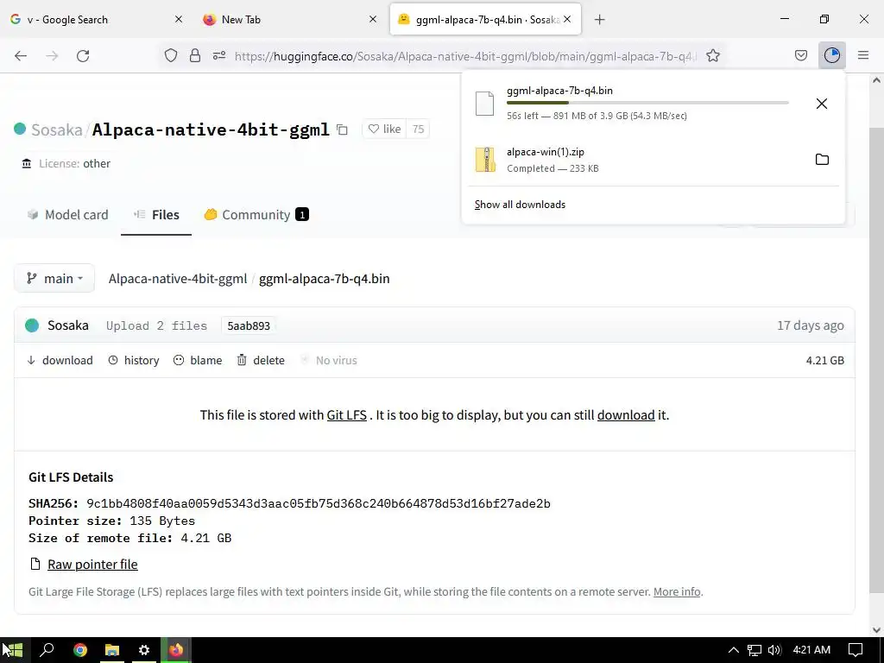Open Windows taskbar search

point(47,650)
